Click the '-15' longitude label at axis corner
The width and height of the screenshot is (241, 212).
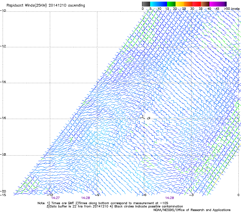(3, 195)
